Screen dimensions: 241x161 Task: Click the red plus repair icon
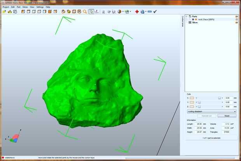click(x=137, y=12)
